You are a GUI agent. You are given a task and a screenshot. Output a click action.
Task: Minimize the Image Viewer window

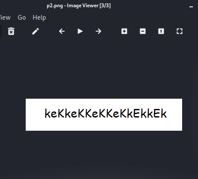coord(191,6)
